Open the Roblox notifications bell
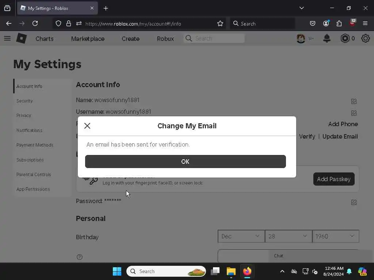Image resolution: width=374 pixels, height=280 pixels. [x=327, y=38]
